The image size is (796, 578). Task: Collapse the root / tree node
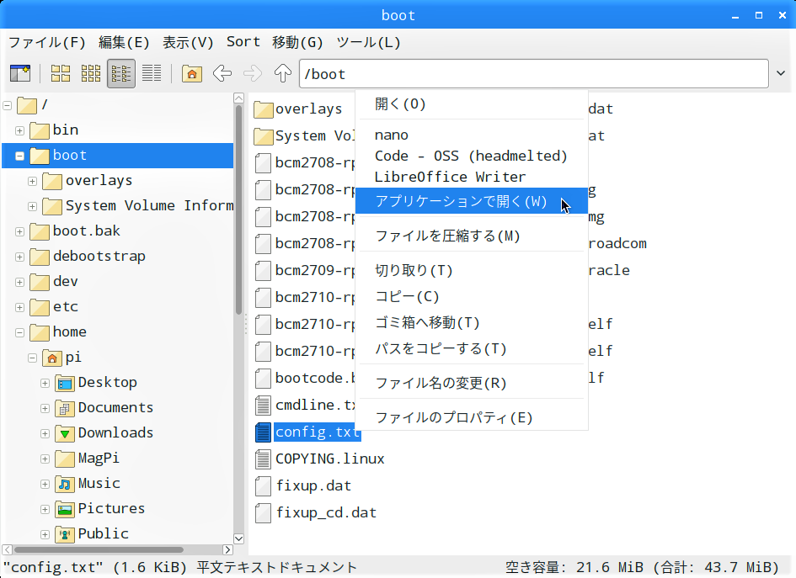(x=7, y=105)
